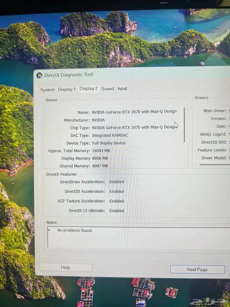The height and width of the screenshot is (307, 230).
Task: Click the 8006 MB display memory value
Action: pos(100,158)
